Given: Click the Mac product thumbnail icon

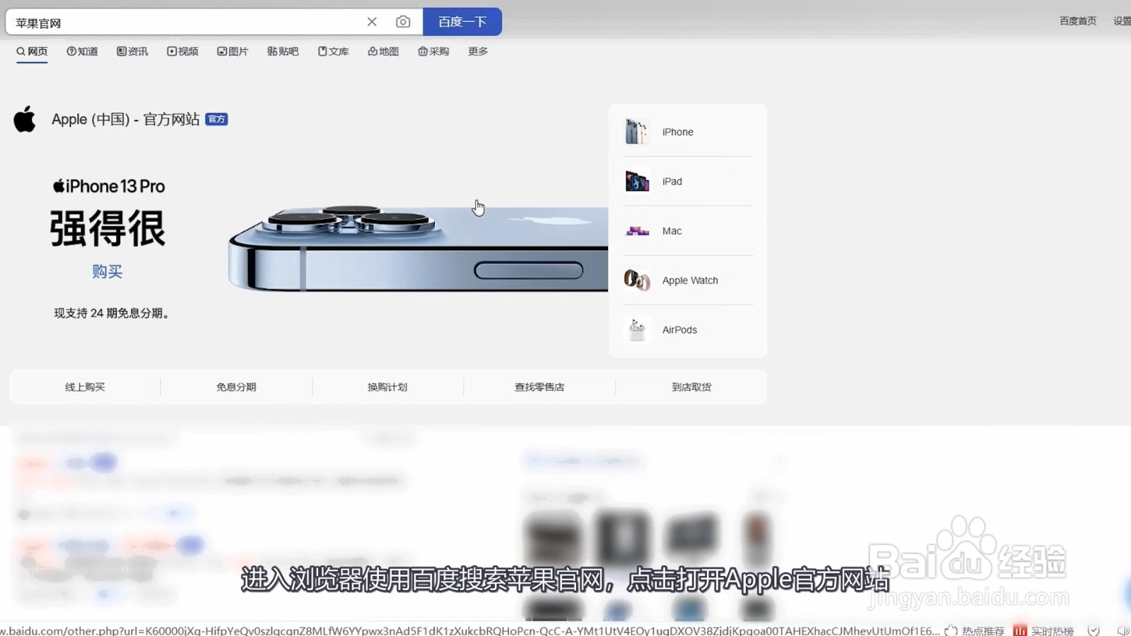Looking at the screenshot, I should pos(637,231).
